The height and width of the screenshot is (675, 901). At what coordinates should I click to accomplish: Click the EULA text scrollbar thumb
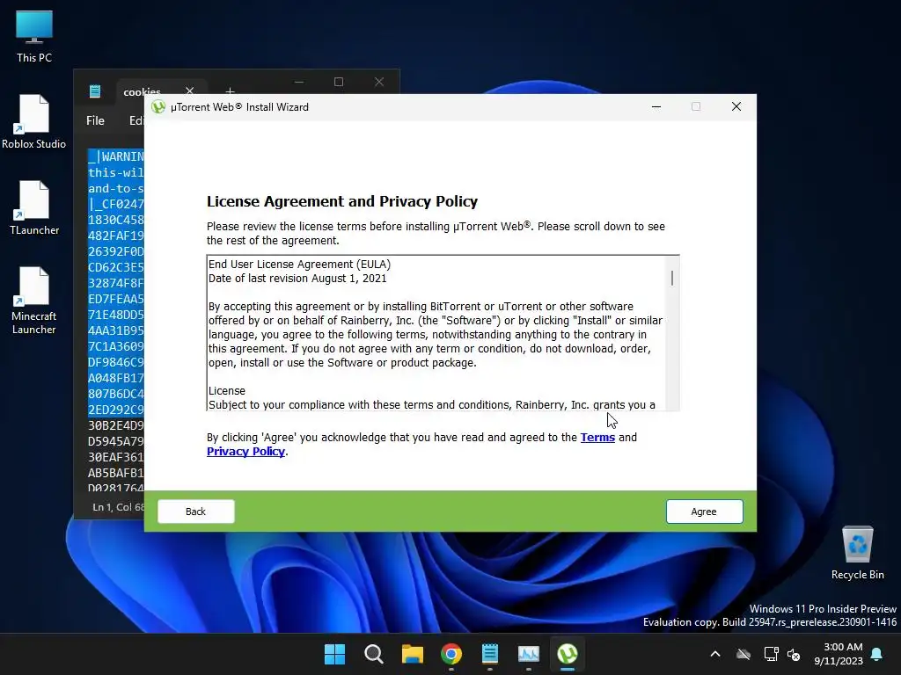tap(671, 278)
